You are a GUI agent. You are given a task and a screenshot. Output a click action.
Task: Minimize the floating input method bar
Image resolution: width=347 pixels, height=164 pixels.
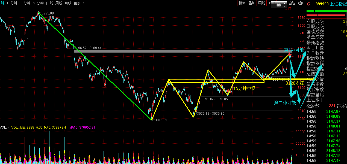[284, 4]
